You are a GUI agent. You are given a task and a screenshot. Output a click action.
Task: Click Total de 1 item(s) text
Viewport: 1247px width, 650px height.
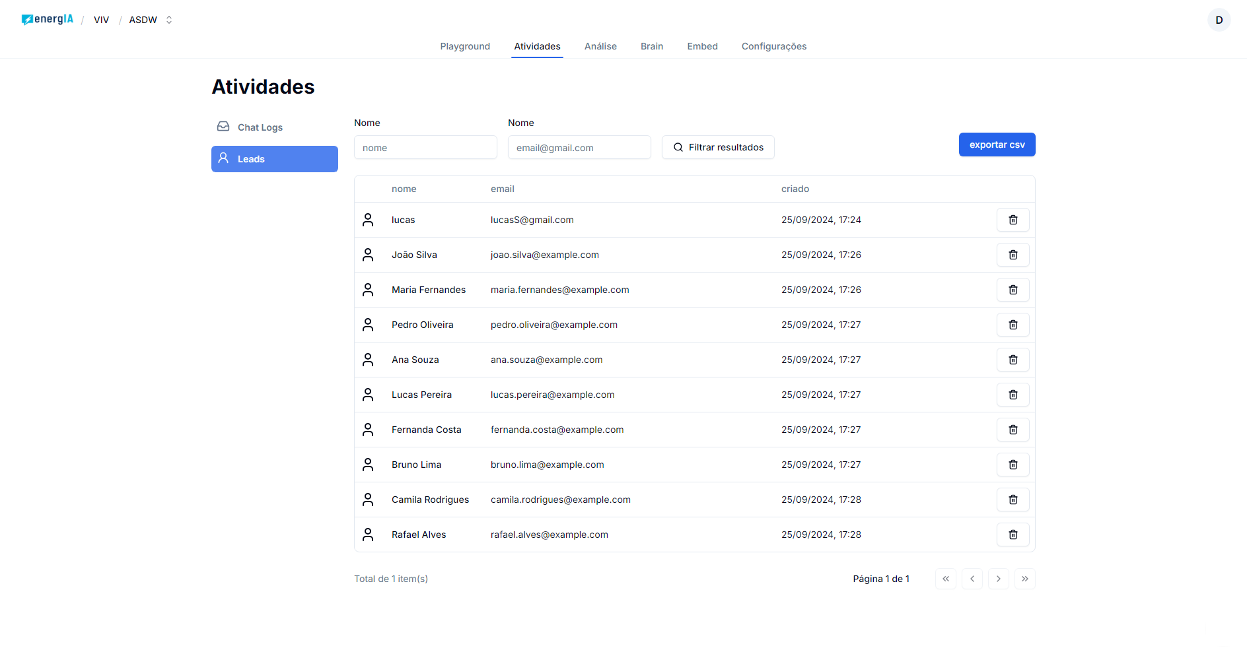[391, 579]
